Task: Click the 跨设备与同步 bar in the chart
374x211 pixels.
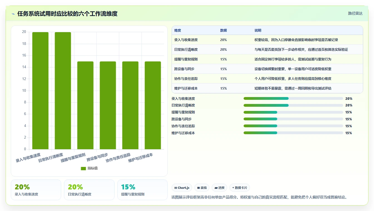Action: (108, 105)
